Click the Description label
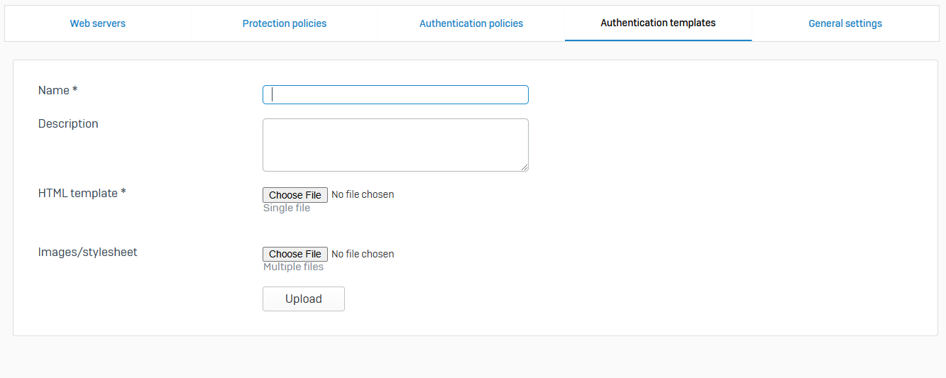946x378 pixels. (x=68, y=123)
